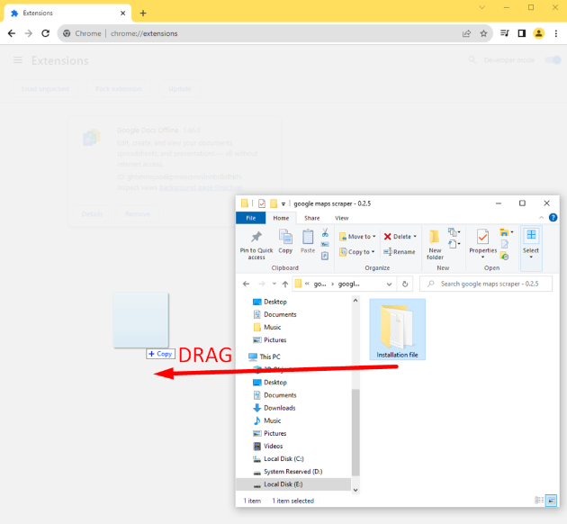The image size is (567, 524).
Task: Click the Edit file icon in the Open group
Action: point(504,245)
